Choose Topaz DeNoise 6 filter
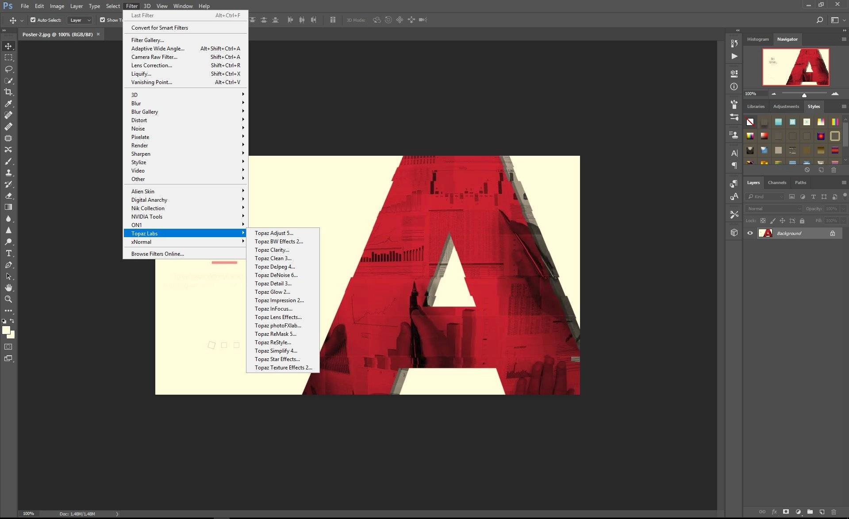The image size is (849, 519). point(283,275)
